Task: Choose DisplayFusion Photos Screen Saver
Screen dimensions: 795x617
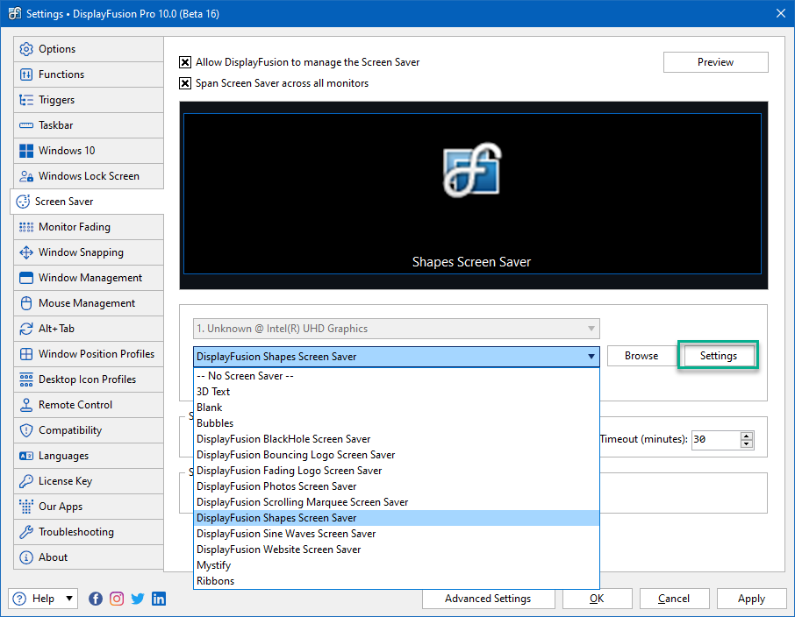Action: pos(396,486)
